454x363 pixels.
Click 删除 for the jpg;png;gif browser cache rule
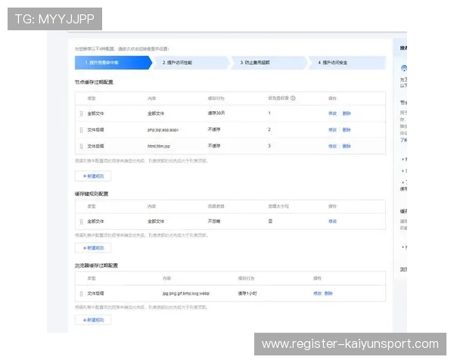tap(328, 293)
